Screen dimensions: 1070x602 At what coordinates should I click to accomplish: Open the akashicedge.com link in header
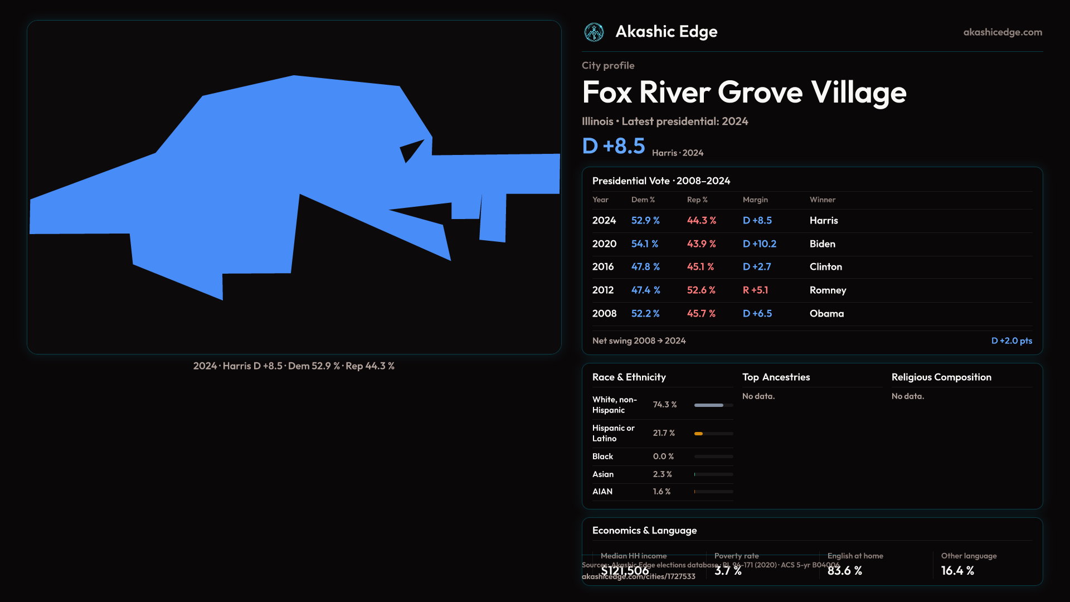(x=1002, y=32)
